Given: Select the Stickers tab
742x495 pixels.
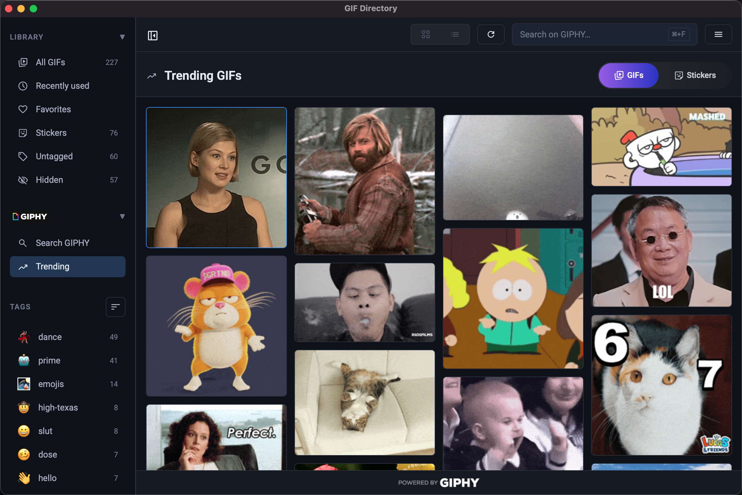Looking at the screenshot, I should pyautogui.click(x=695, y=75).
